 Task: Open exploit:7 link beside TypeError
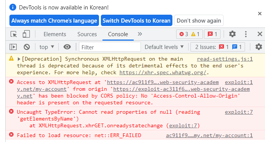point(239,112)
